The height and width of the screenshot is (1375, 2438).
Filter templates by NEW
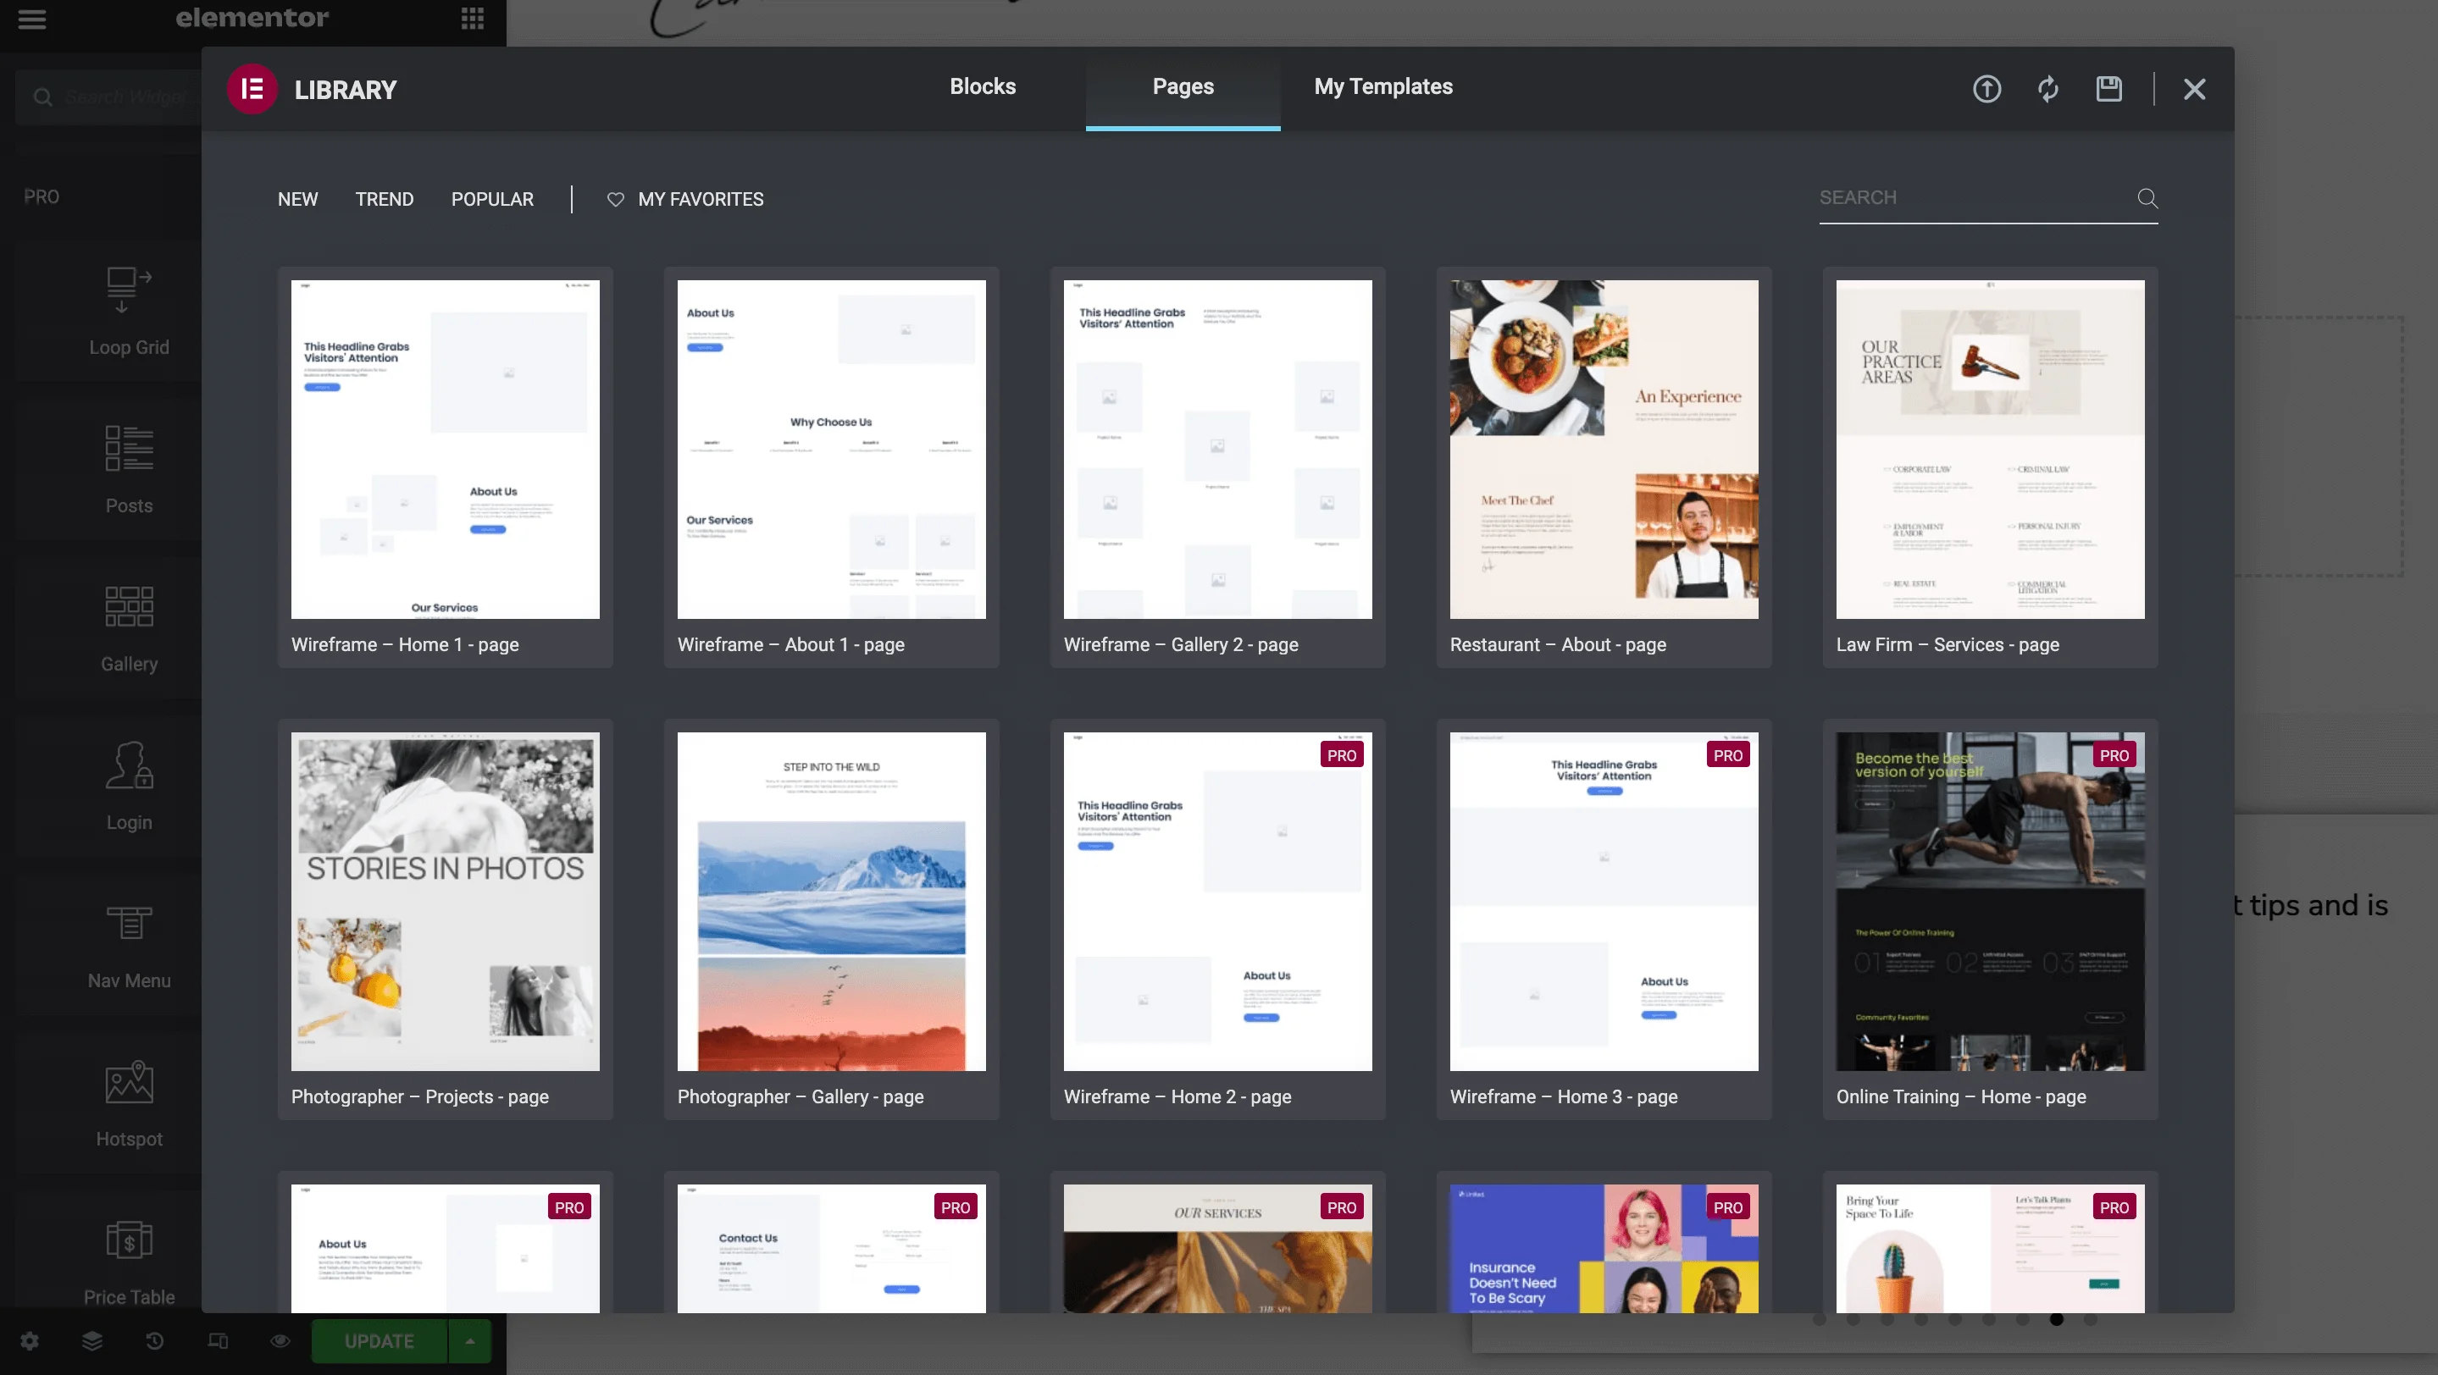point(297,200)
